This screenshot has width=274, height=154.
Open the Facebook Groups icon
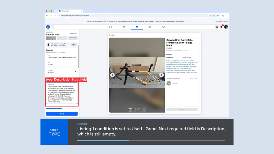[150, 27]
